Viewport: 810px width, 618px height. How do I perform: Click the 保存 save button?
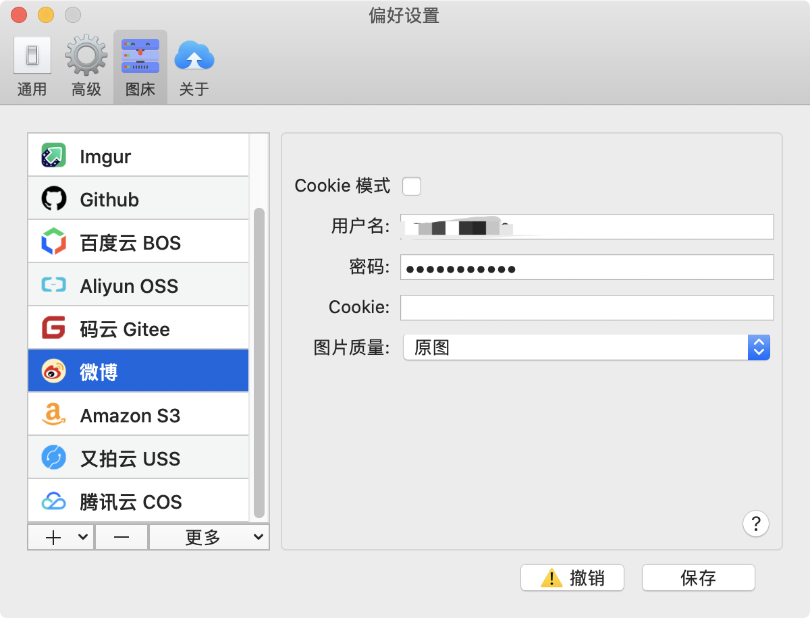pos(698,578)
